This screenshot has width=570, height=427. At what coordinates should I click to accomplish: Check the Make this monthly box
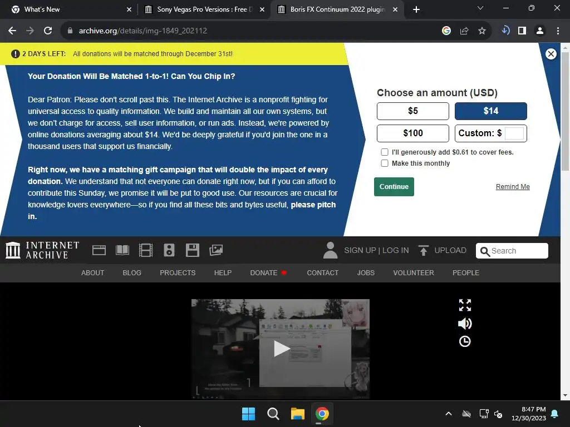tap(384, 163)
